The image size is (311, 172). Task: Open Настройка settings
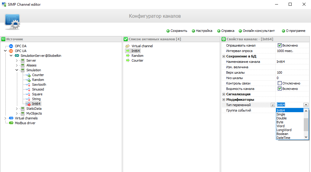click(x=202, y=31)
